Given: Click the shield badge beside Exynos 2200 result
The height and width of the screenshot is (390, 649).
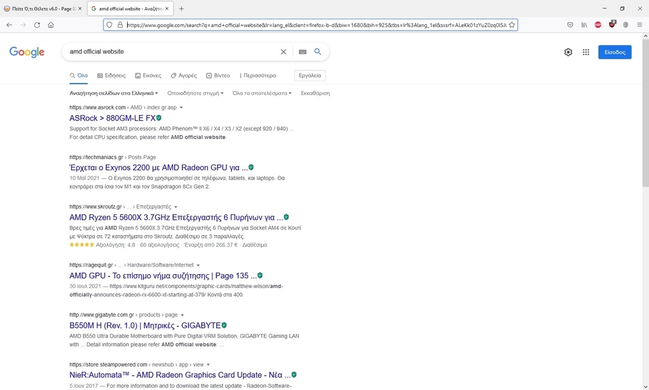Looking at the screenshot, I should [x=251, y=167].
